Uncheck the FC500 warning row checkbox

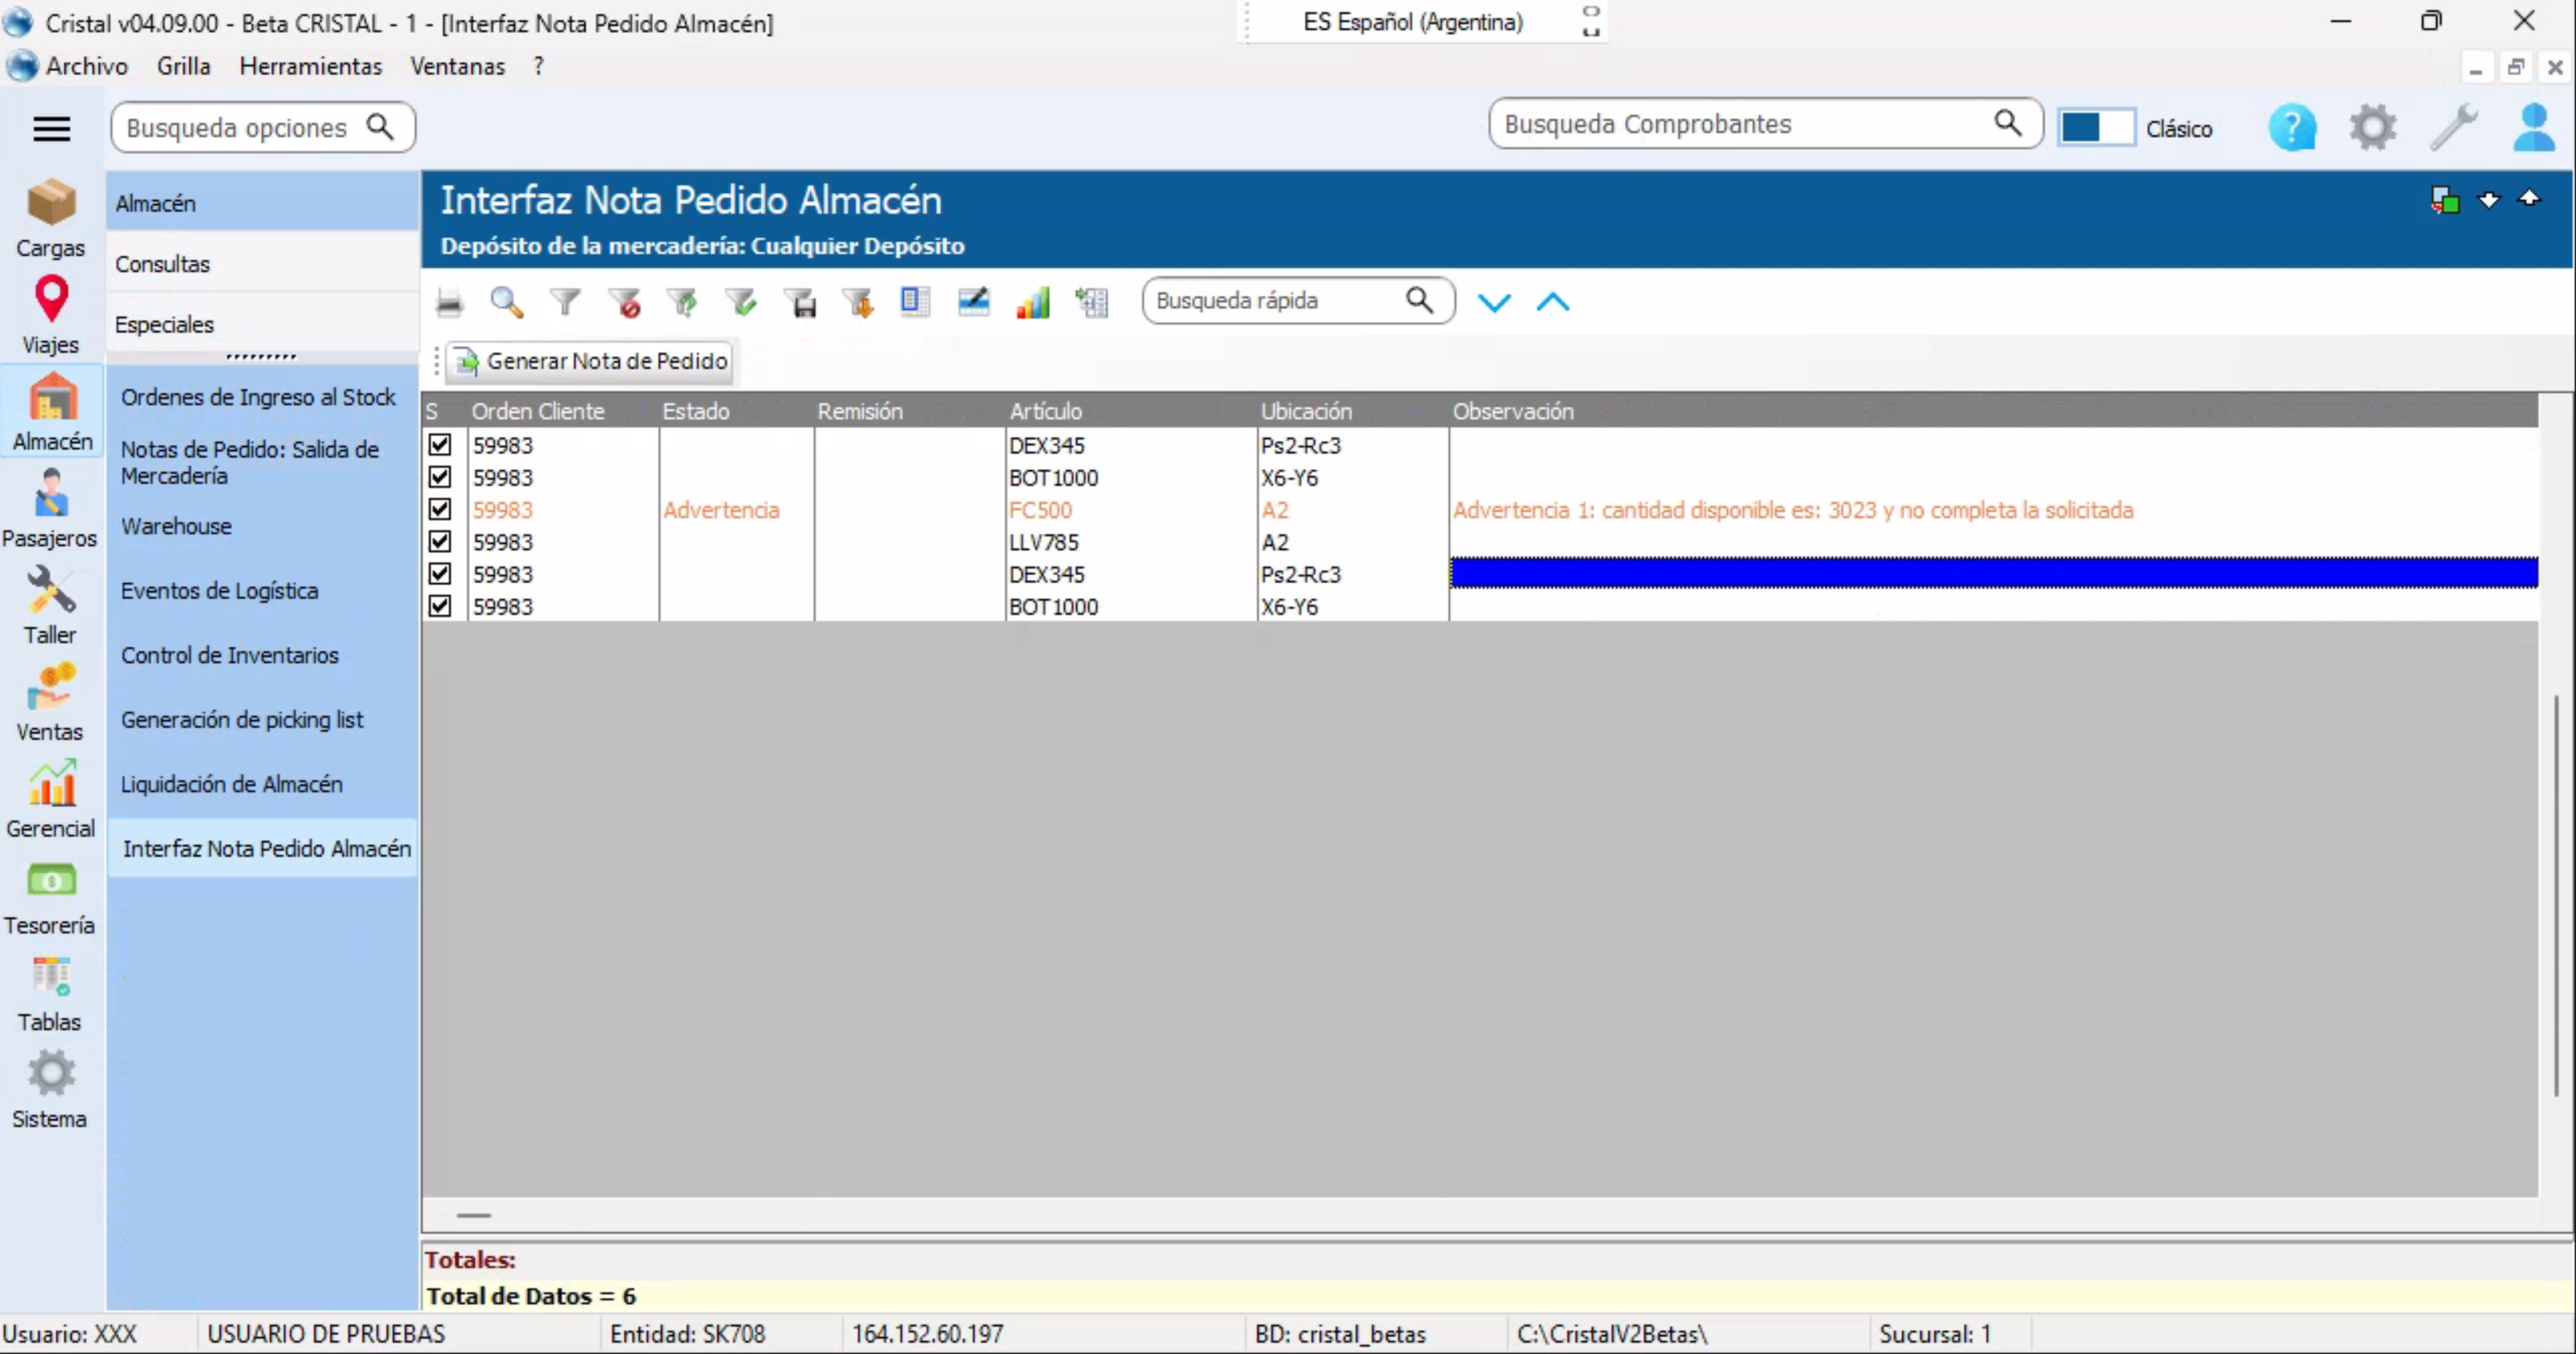[440, 510]
